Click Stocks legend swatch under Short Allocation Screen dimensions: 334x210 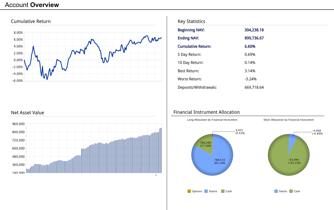(x=276, y=191)
